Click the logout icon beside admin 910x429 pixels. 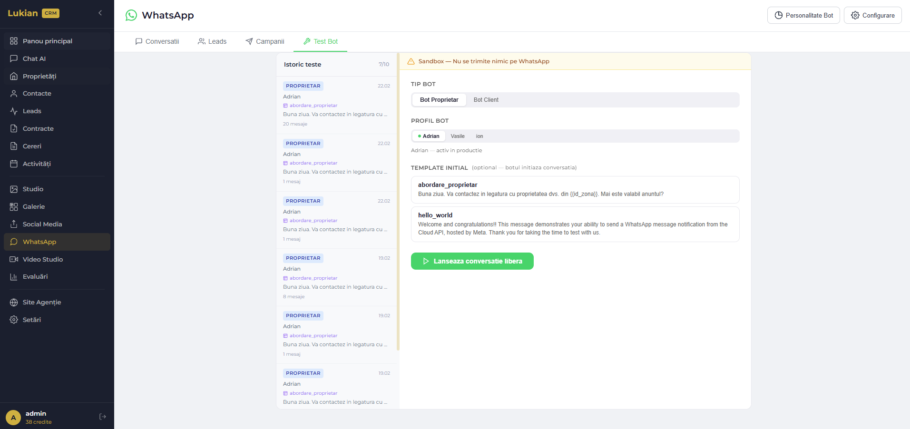click(102, 417)
